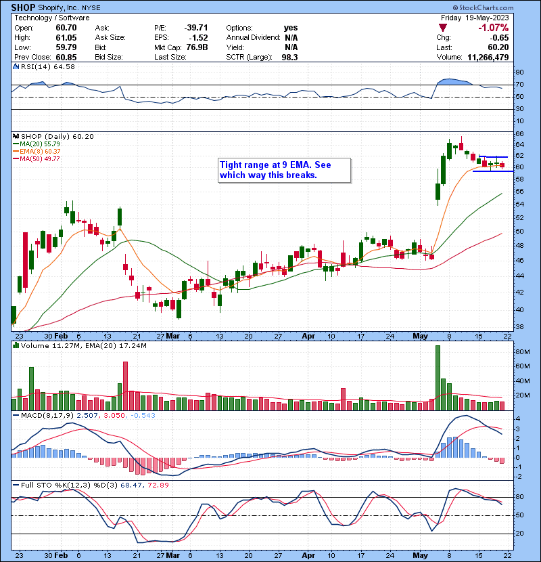
Task: Click the Low value 59.79
Action: pyautogui.click(x=66, y=47)
